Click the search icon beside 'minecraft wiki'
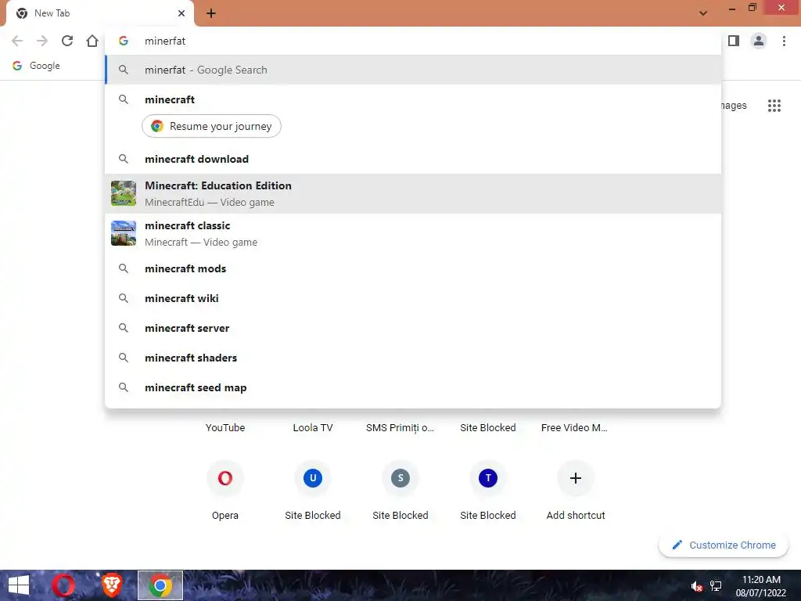The height and width of the screenshot is (601, 801). 124,298
